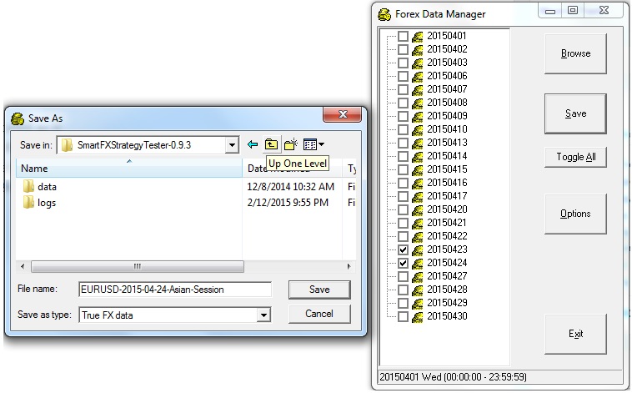Click the data icon beside 20150422
Viewport: 632px width, 393px height.
pos(418,236)
